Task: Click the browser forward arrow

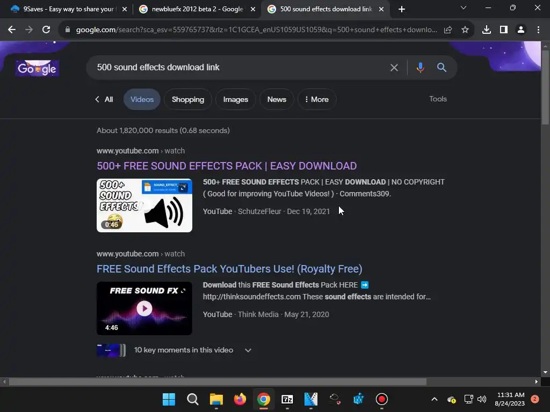Action: pyautogui.click(x=29, y=30)
